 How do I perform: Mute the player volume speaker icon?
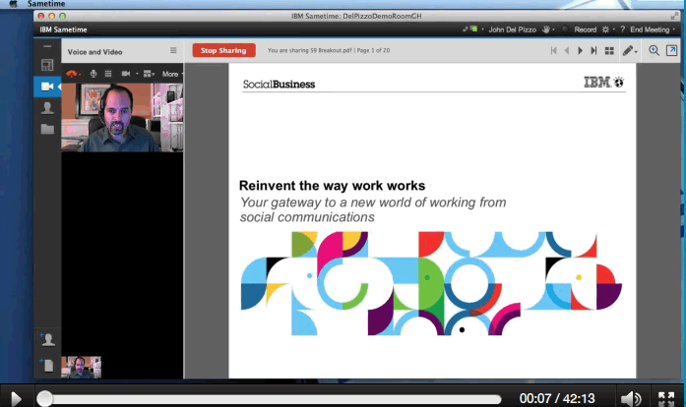click(x=631, y=399)
